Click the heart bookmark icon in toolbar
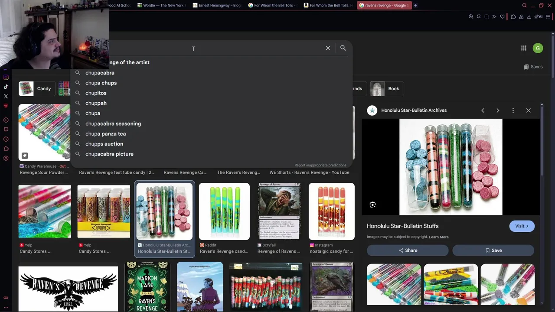Screen dimensions: 555x312 click(502, 17)
